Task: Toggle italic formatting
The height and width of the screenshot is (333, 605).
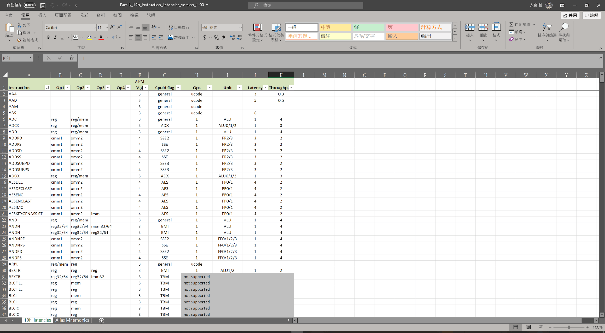Action: point(55,38)
